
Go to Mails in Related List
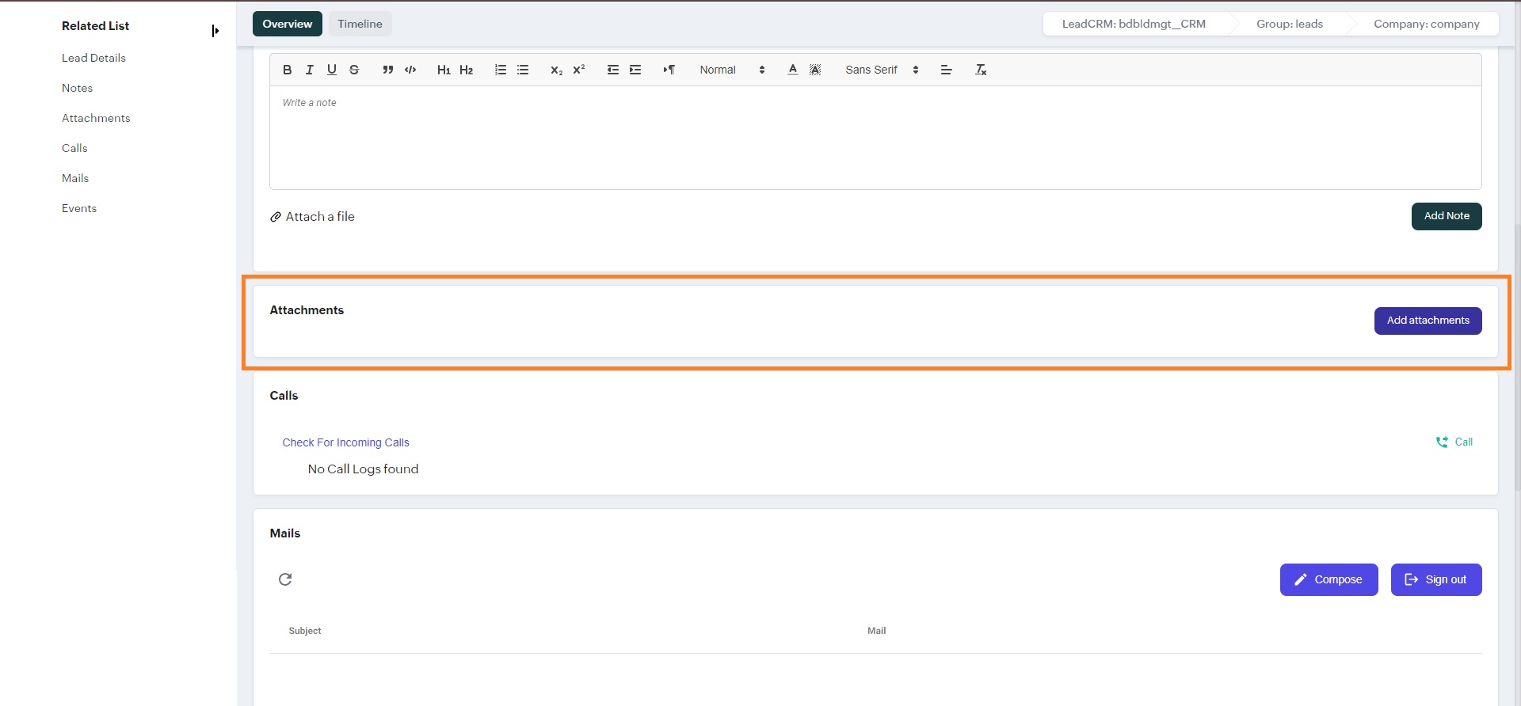coord(75,178)
